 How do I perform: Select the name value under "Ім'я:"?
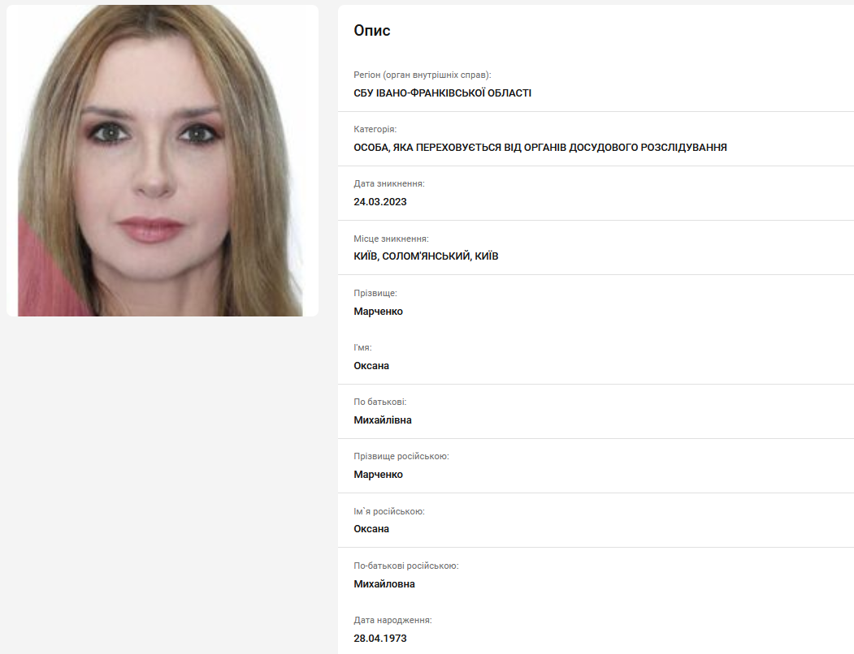[x=371, y=366]
